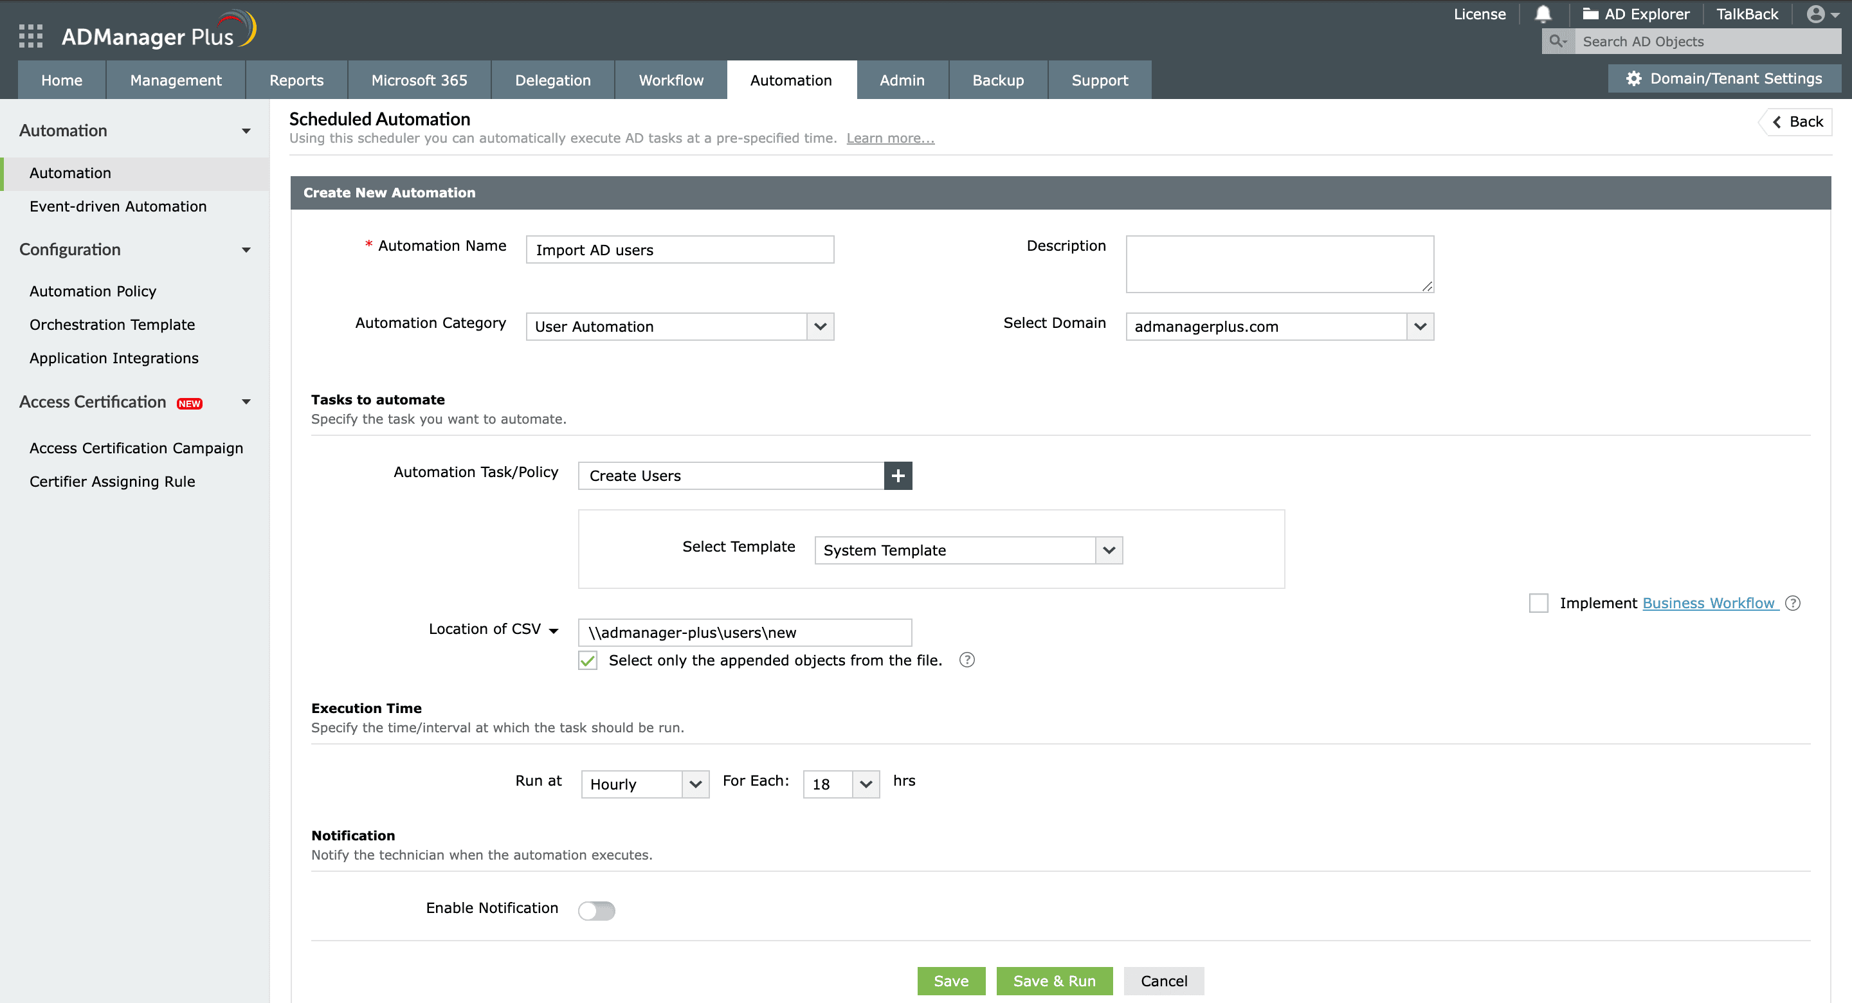Check the Implement Business Workflow option
The image size is (1852, 1003).
1539,603
